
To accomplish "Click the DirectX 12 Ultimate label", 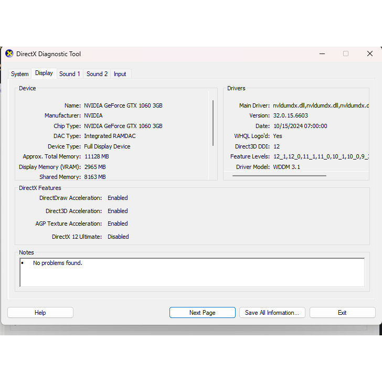I will coord(77,237).
